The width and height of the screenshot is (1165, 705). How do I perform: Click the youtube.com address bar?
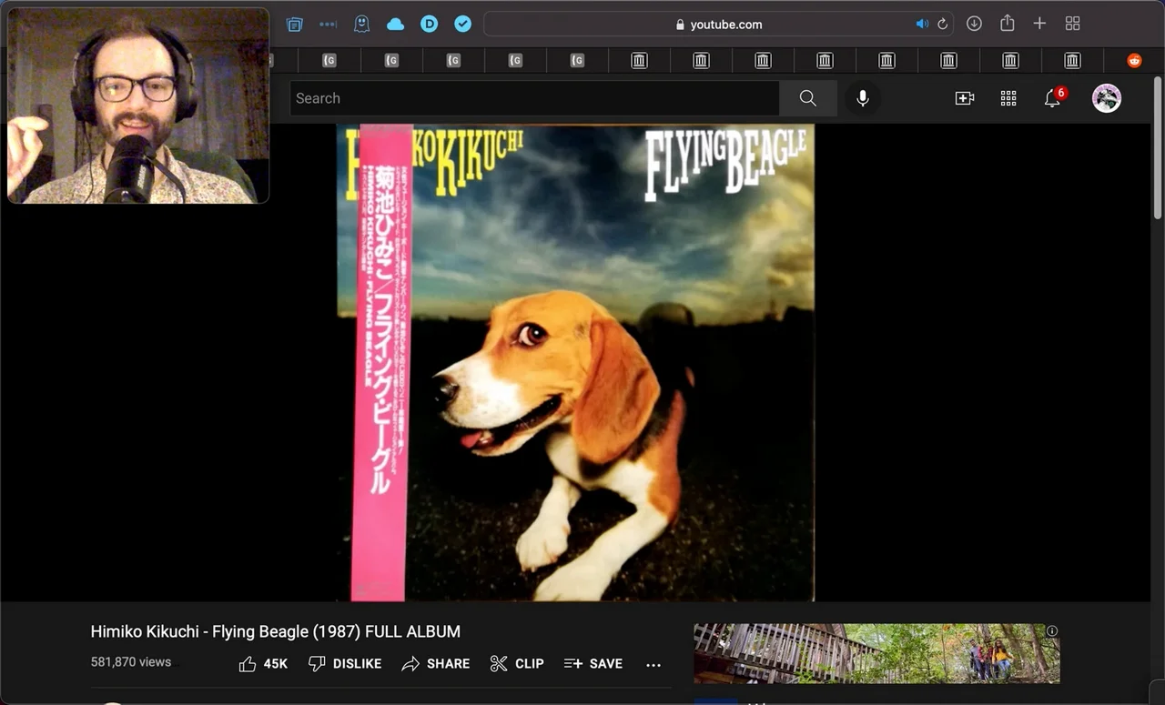coord(718,25)
